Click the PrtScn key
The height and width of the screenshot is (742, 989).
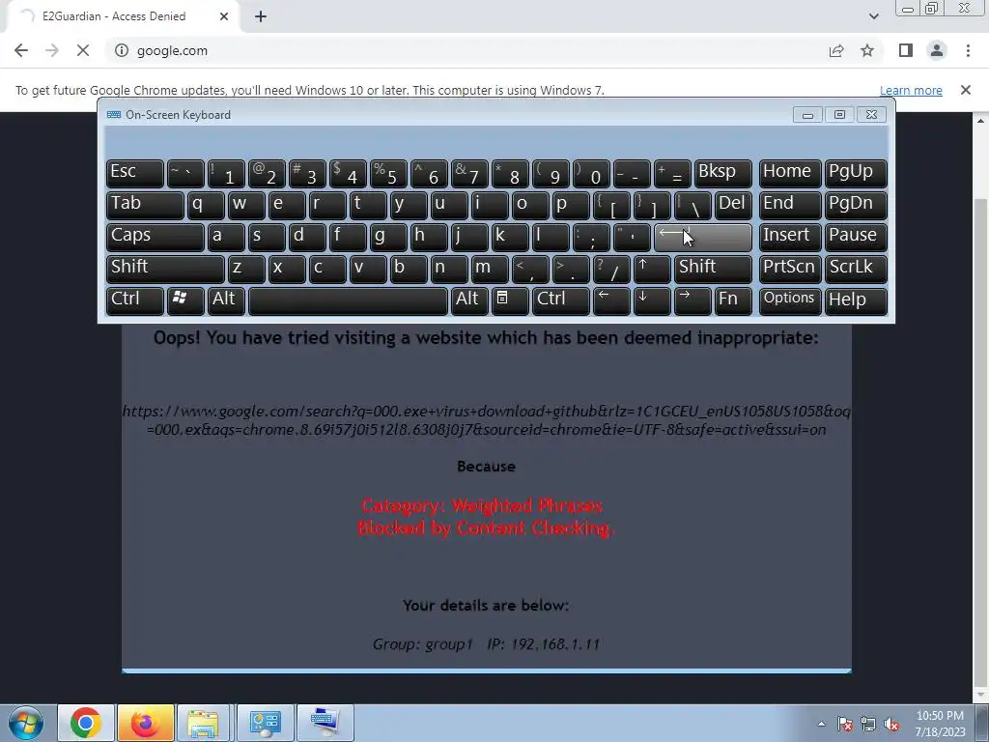[790, 269]
